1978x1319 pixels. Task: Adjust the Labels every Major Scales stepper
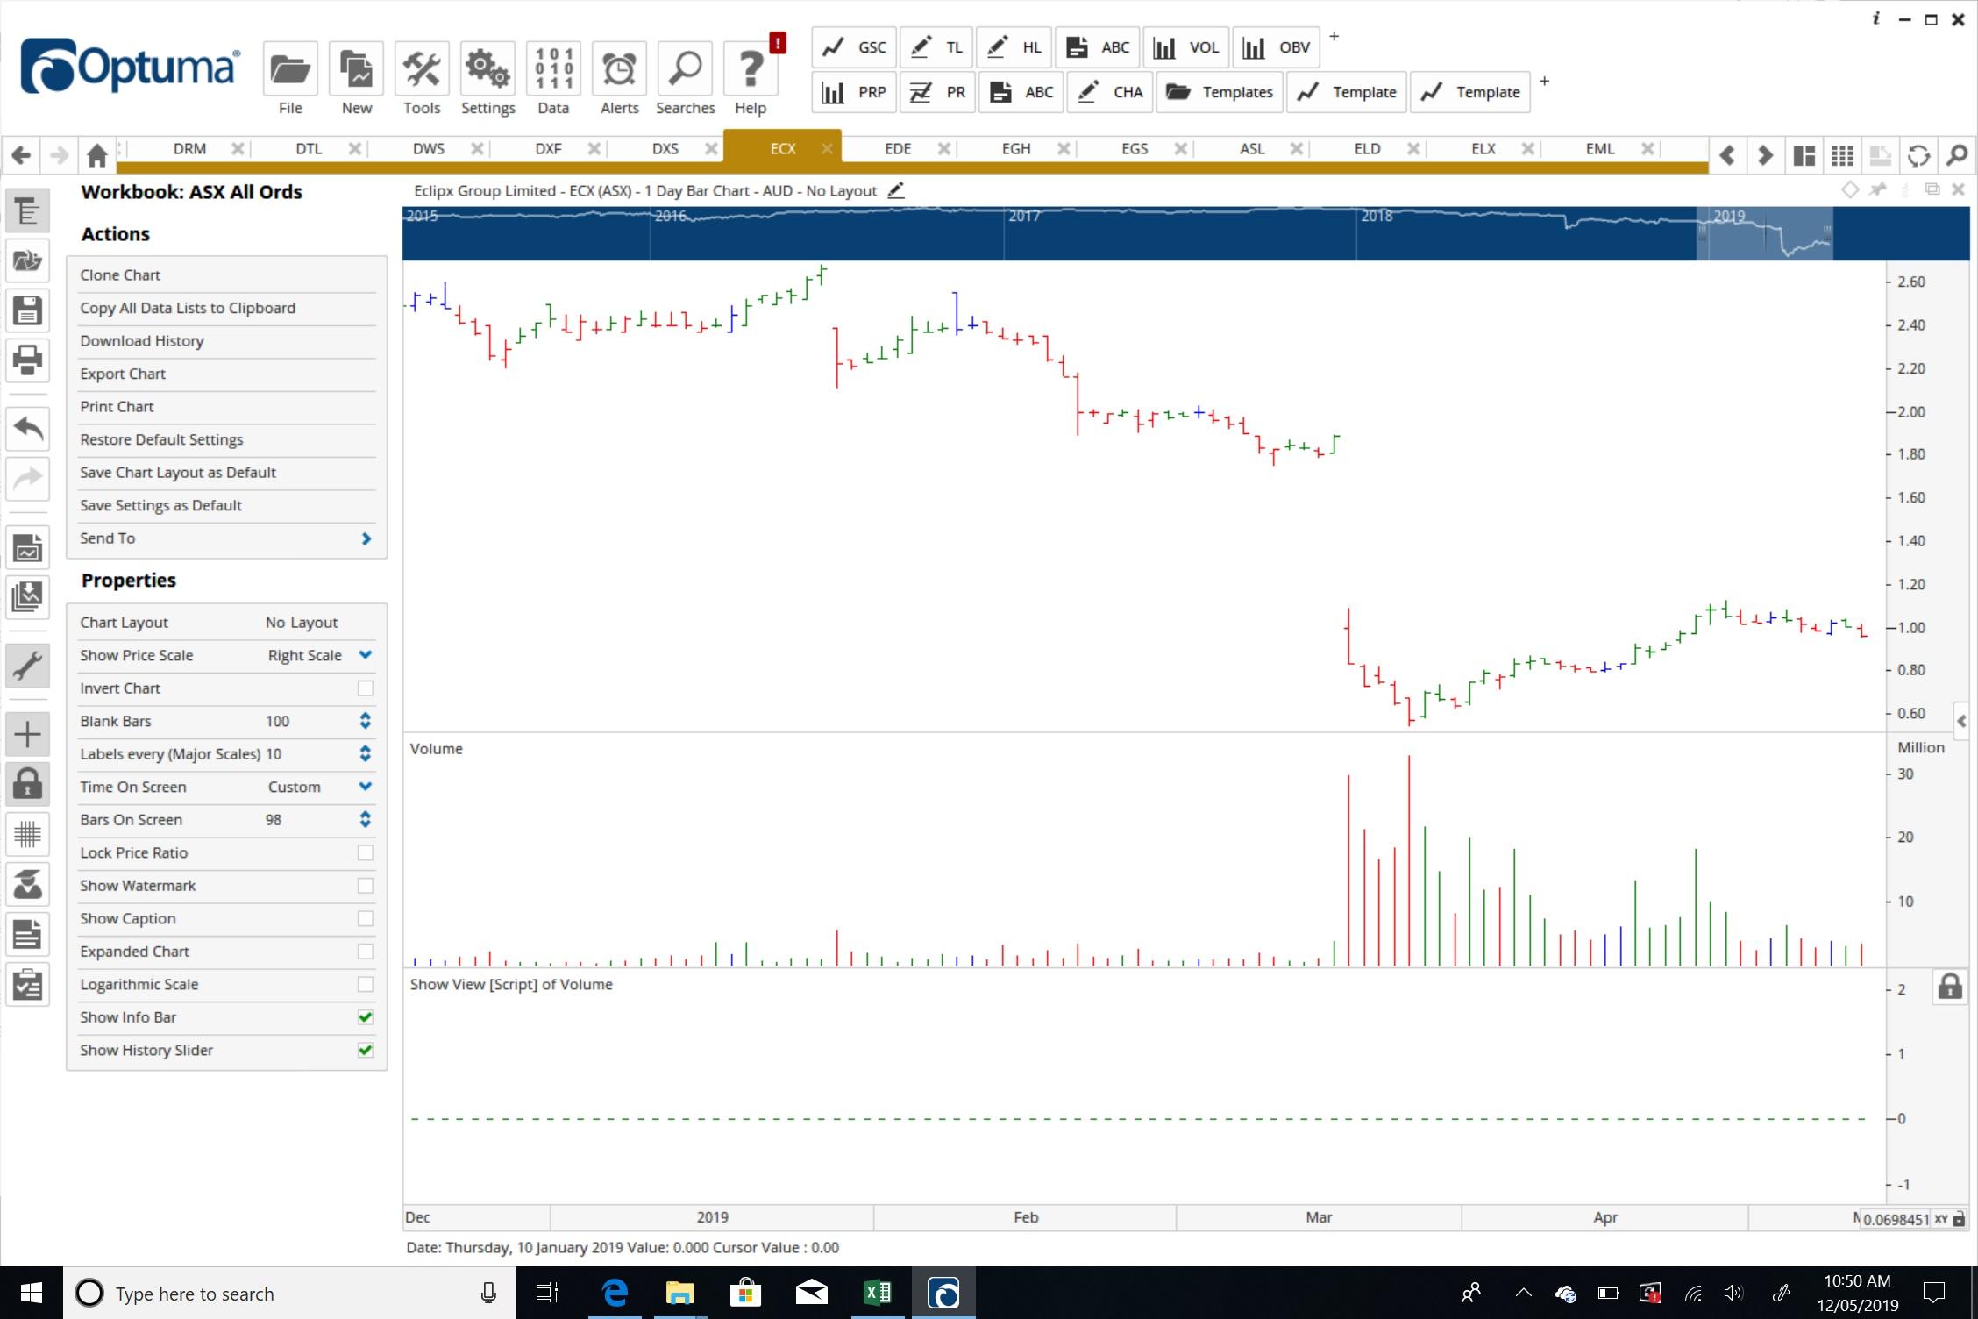[x=366, y=753]
